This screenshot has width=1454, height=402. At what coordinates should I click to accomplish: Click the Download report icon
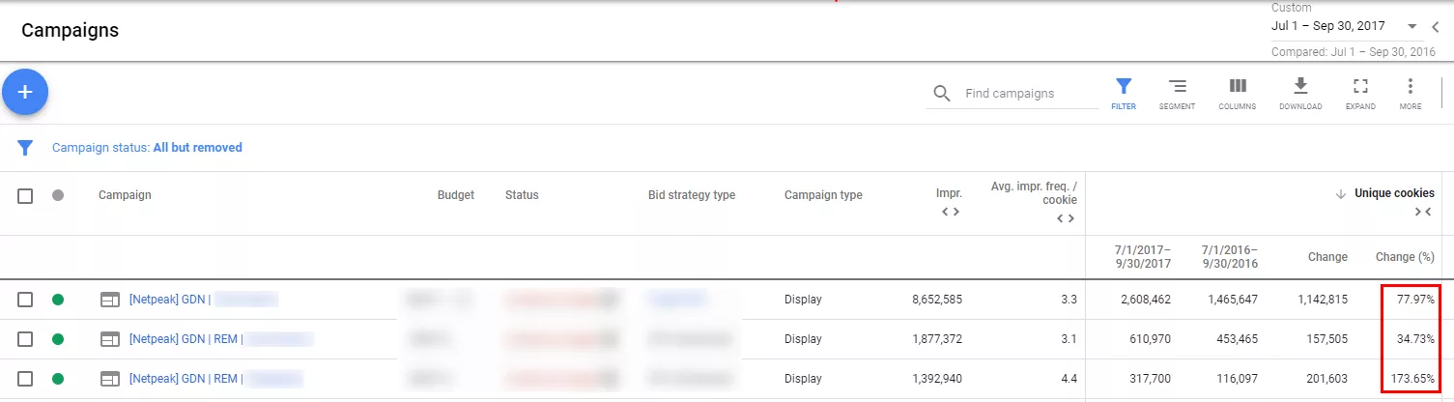click(x=1300, y=94)
